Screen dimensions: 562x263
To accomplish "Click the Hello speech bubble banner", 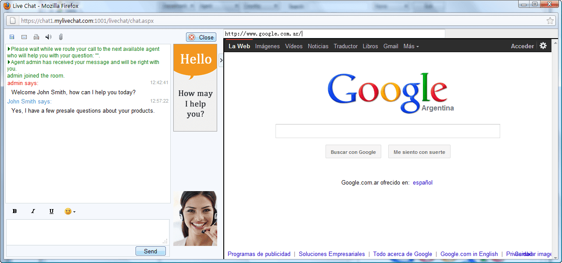I will [195, 61].
